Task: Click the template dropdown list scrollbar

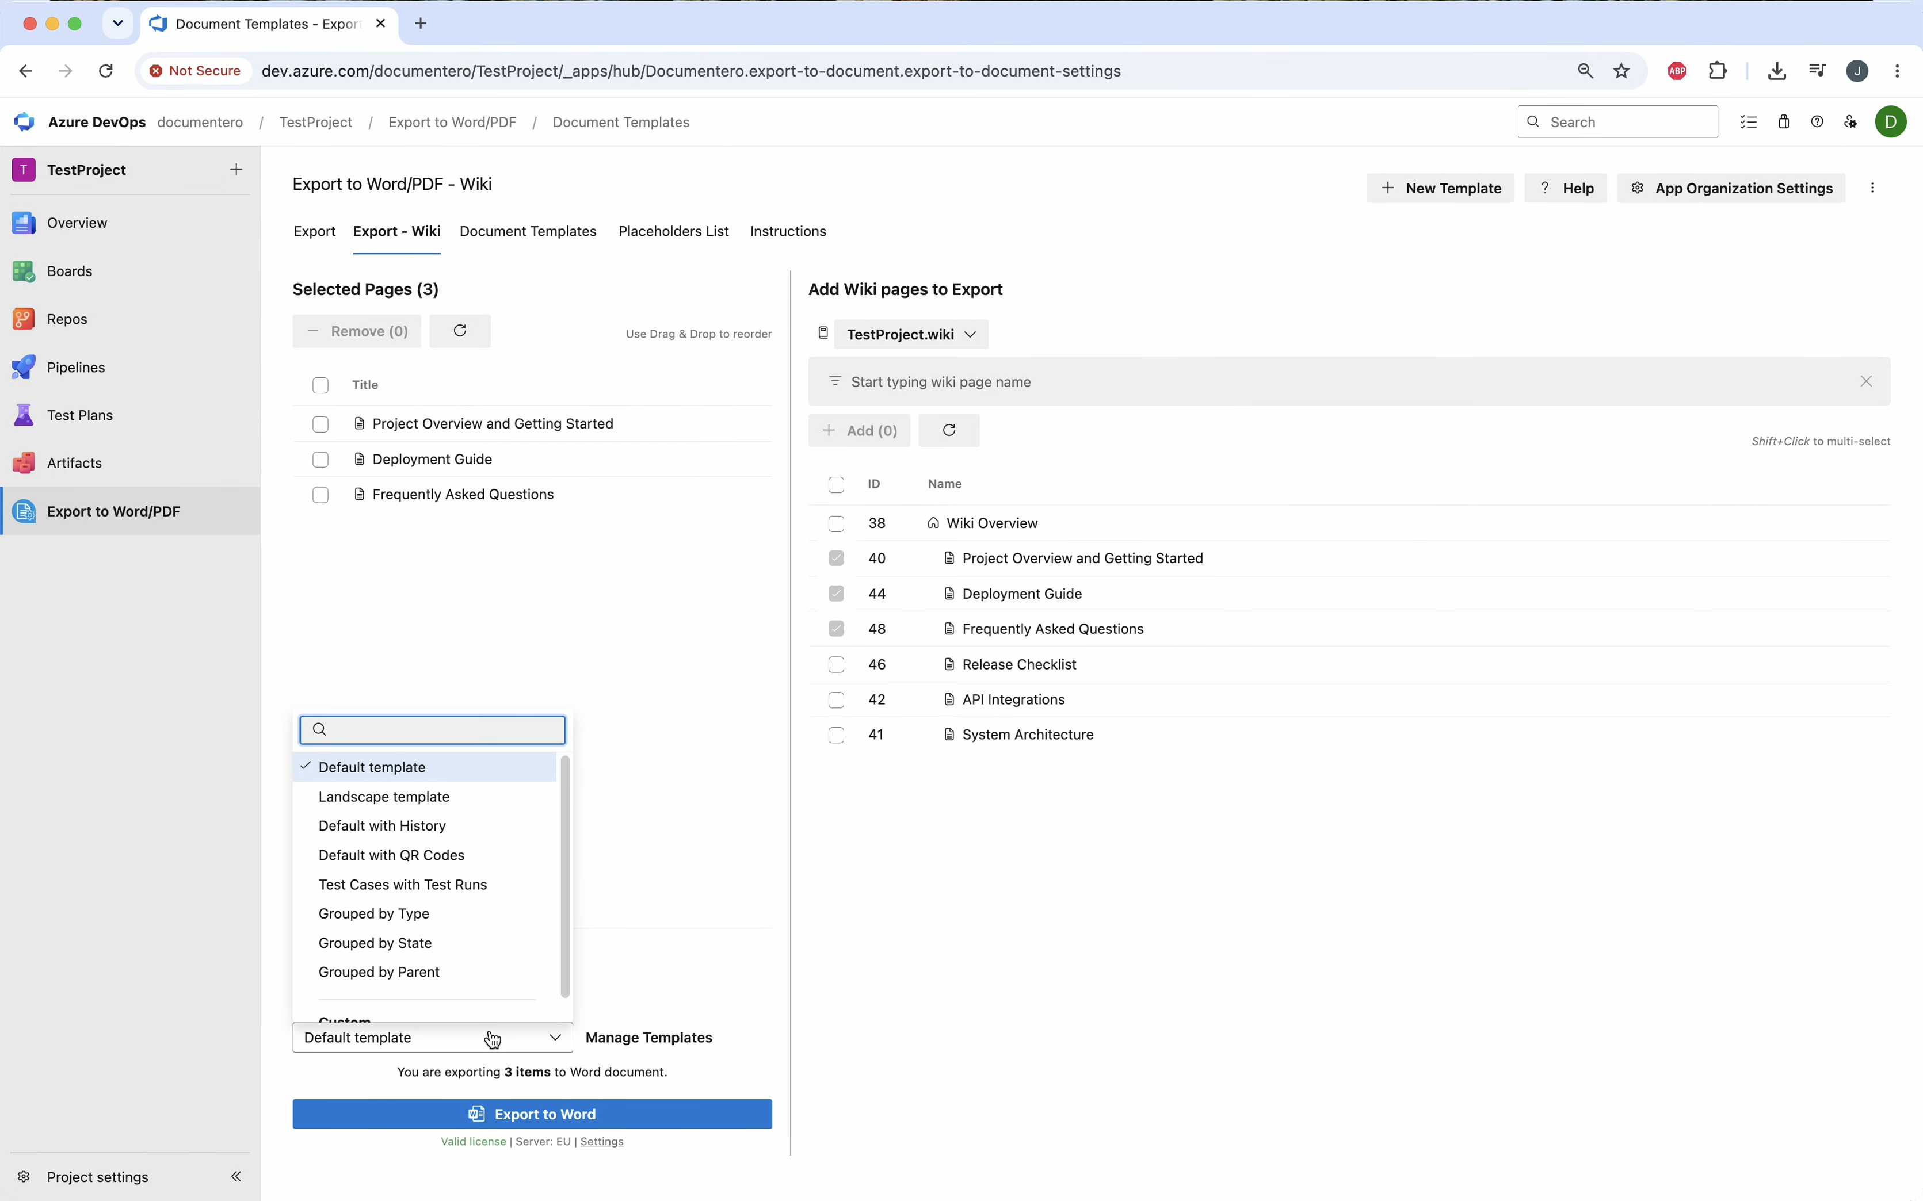Action: (565, 876)
